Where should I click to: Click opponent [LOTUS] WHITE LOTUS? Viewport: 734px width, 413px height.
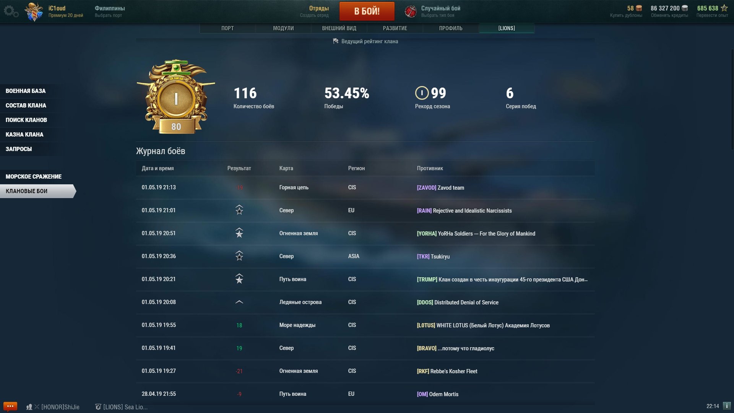click(x=483, y=325)
